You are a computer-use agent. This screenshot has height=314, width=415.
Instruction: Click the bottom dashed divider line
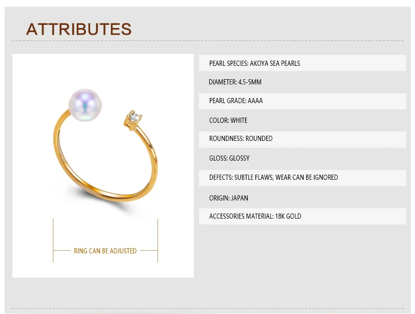[x=208, y=308]
